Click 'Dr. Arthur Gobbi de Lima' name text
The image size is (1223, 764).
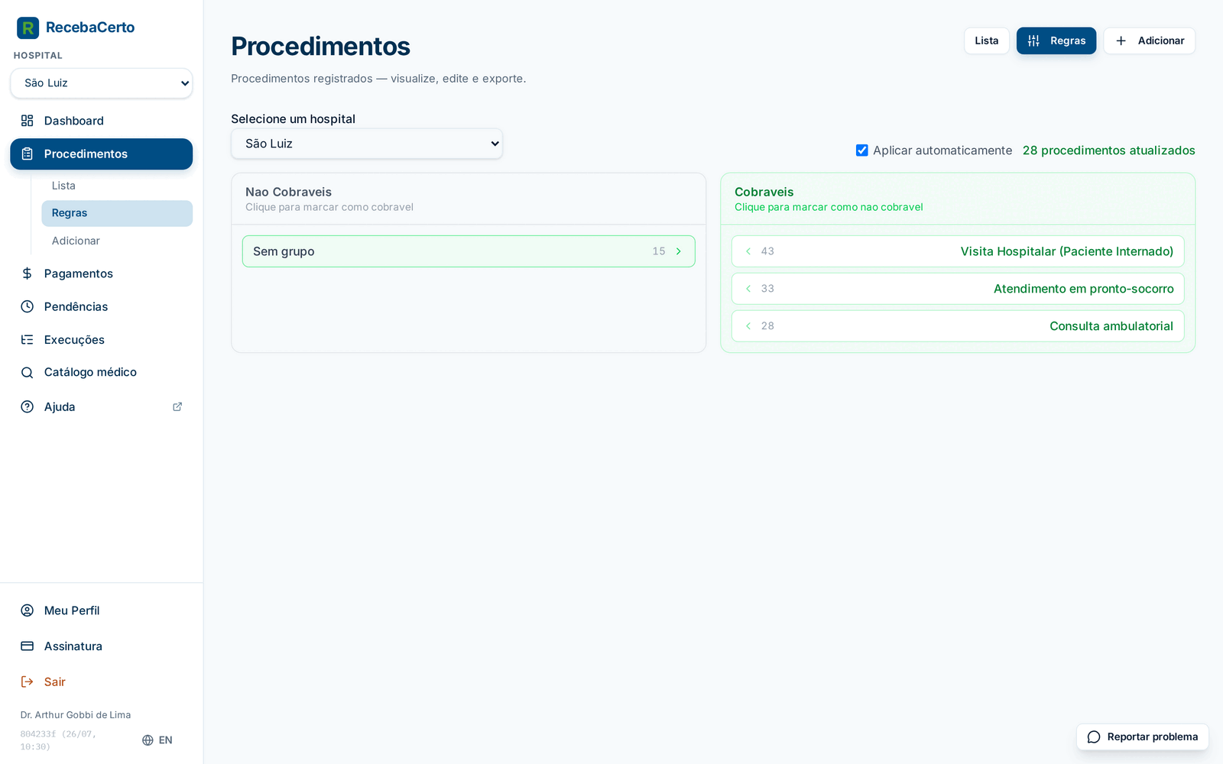pyautogui.click(x=76, y=715)
